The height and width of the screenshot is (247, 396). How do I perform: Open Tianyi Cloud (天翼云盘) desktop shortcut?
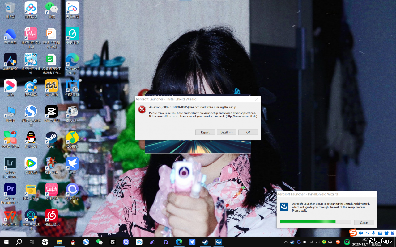click(x=72, y=10)
